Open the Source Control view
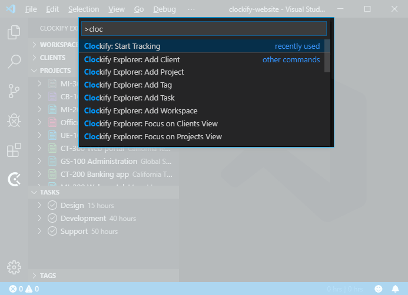 pos(14,91)
